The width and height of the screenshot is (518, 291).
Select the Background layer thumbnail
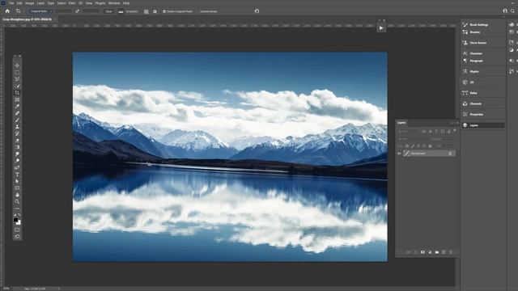[x=406, y=154]
